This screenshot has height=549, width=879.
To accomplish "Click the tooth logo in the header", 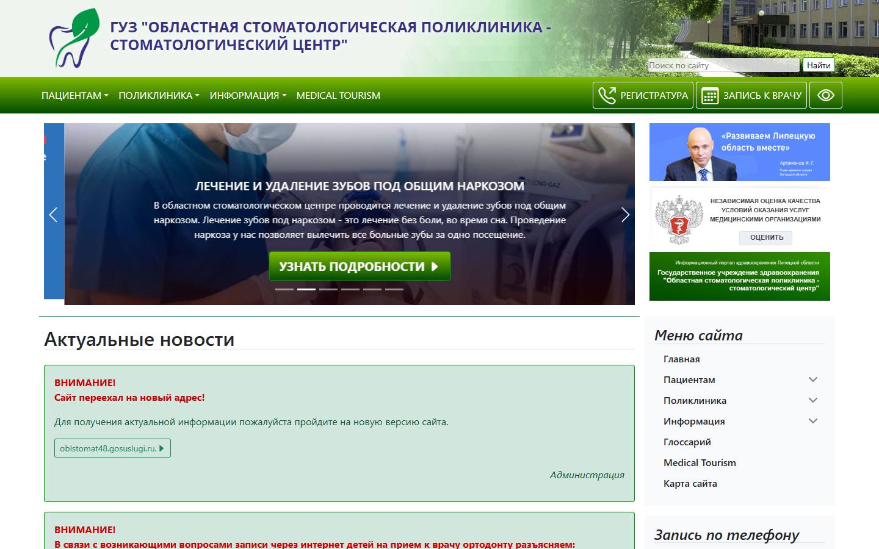I will [74, 38].
